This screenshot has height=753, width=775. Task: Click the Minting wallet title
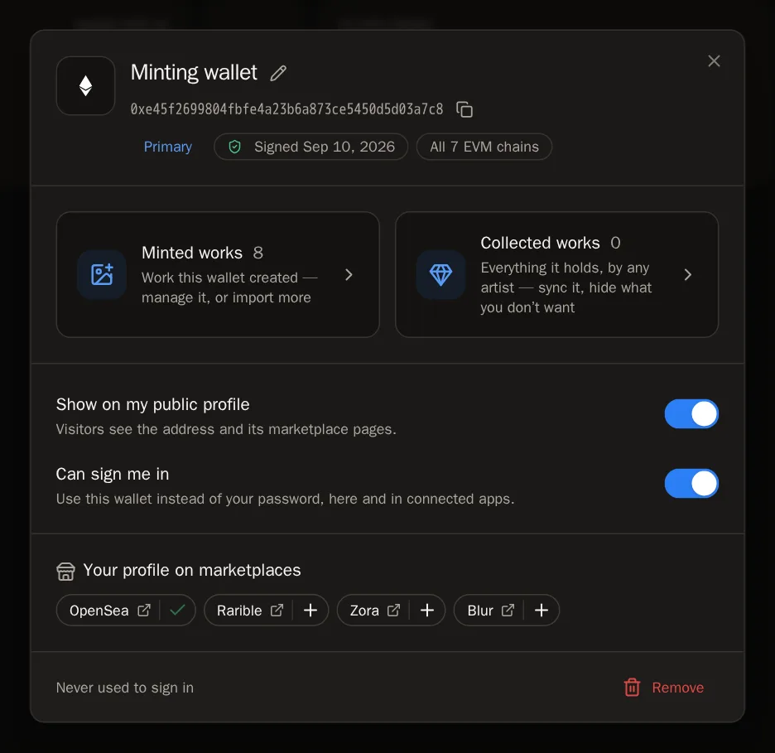point(194,73)
